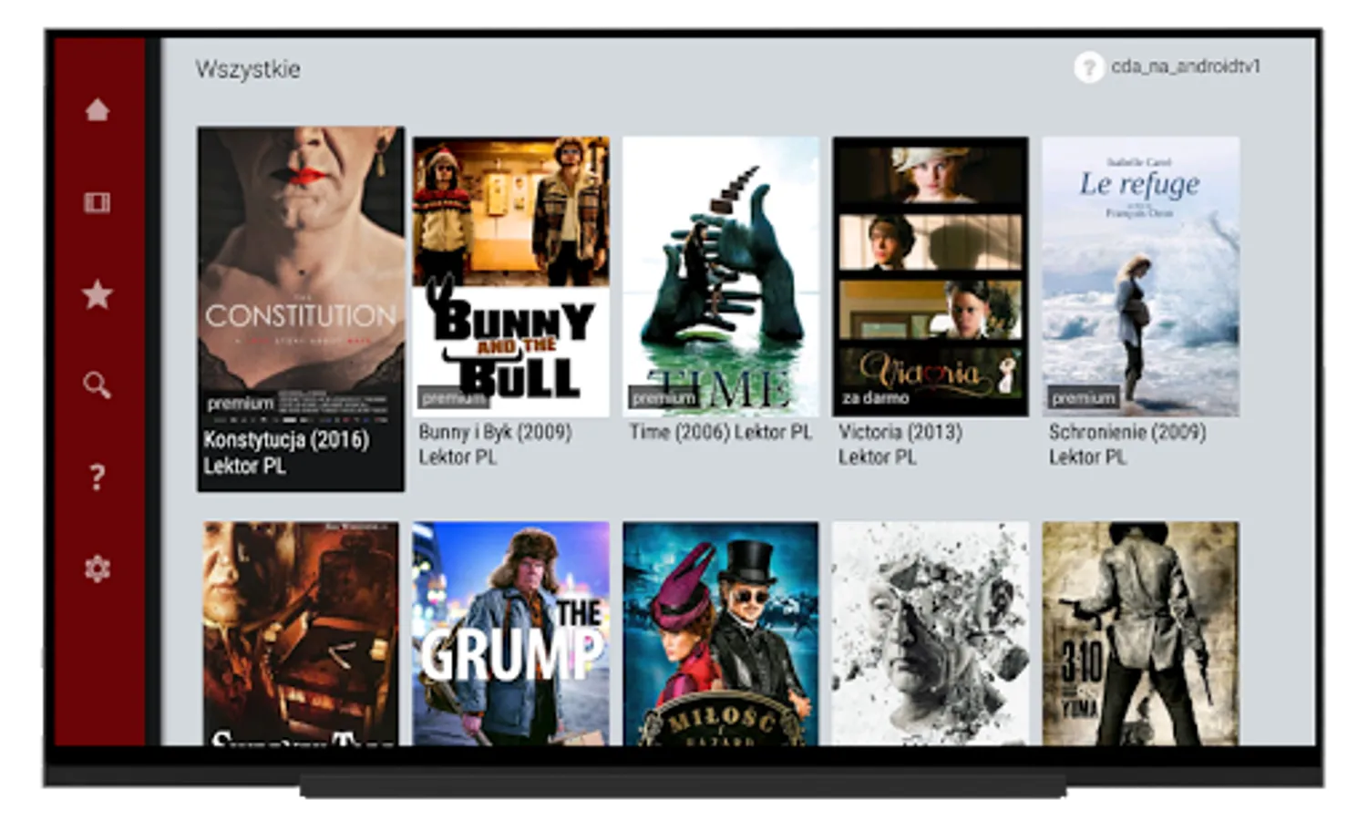Click the premium badge on Bunny and the Bull
The width and height of the screenshot is (1368, 820).
[453, 397]
